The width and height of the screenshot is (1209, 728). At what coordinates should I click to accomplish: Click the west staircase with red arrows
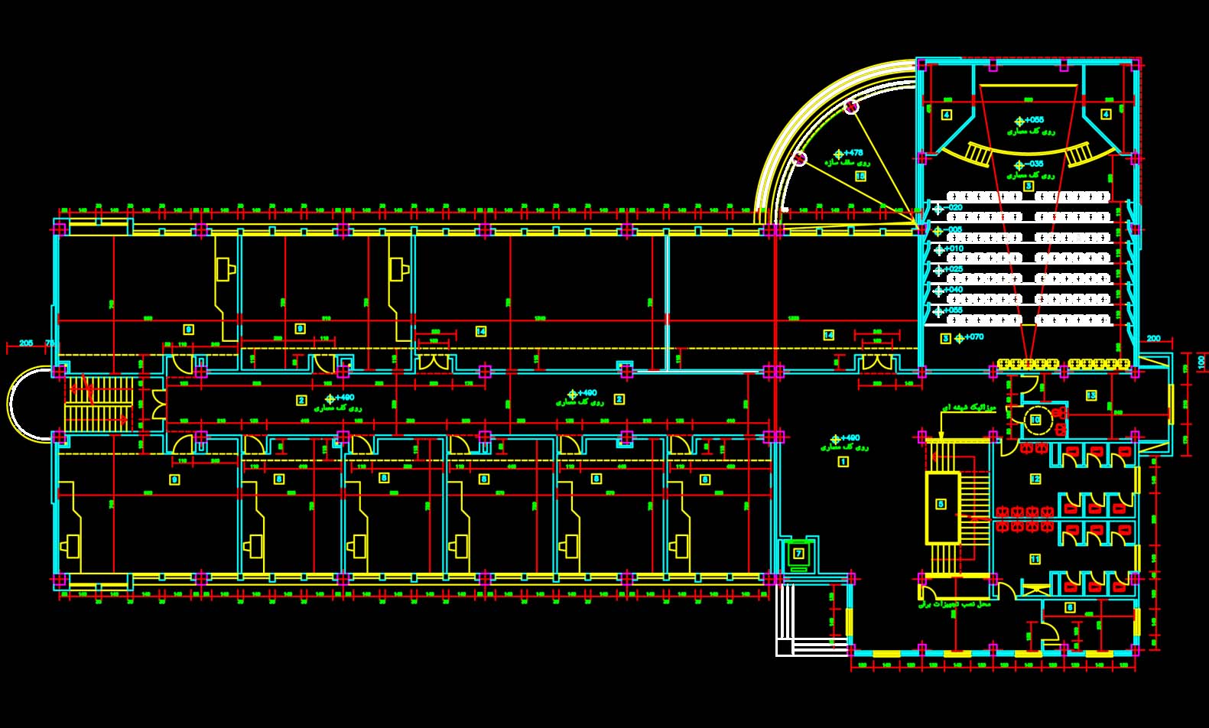click(98, 403)
